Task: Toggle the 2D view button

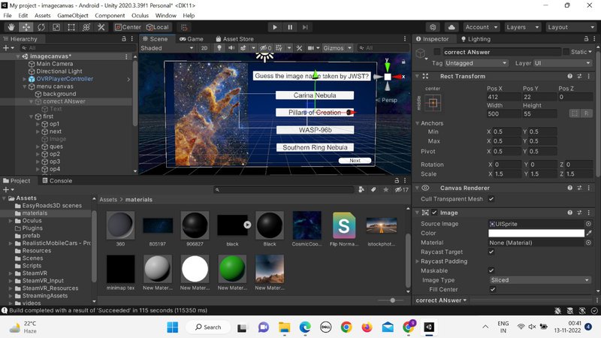Action: pos(204,48)
